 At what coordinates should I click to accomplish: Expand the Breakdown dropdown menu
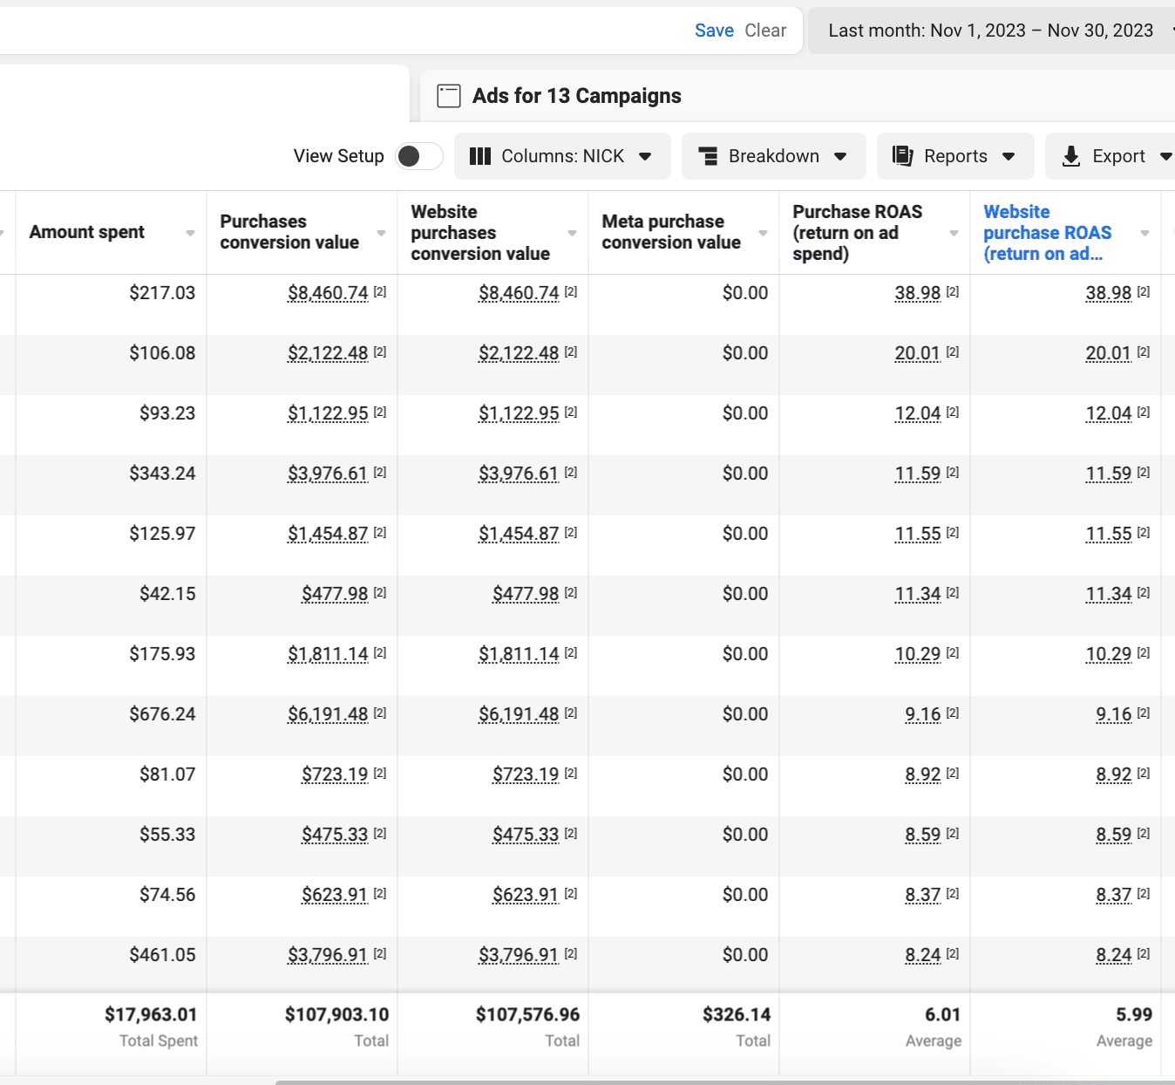[x=774, y=156]
